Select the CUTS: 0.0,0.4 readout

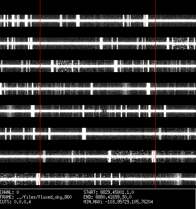16,202
